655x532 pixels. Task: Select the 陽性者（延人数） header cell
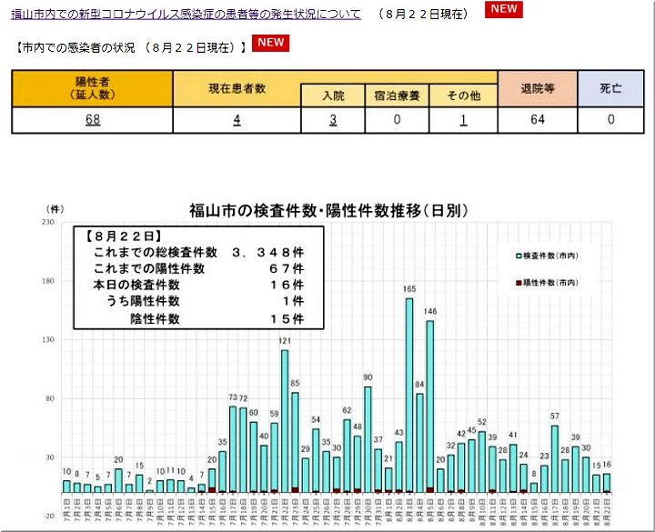(92, 88)
